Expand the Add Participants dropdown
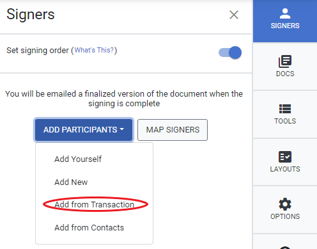Screen dimensions: 317x249 84,130
